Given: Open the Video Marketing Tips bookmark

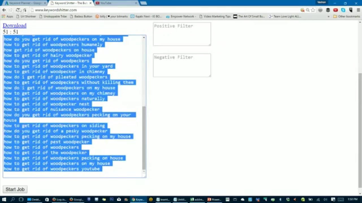Looking at the screenshot, I should 215,16.
